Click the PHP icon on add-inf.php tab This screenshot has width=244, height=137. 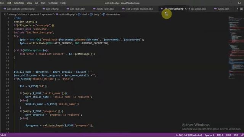(x=44, y=9)
